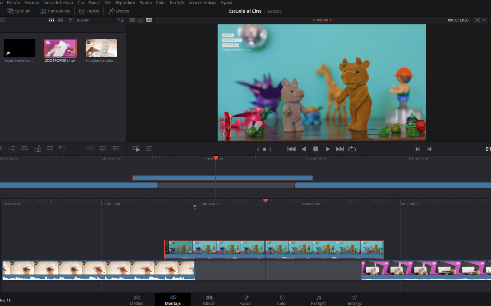Select the Place On Top edit icon
This screenshot has height=306, width=491.
(50, 148)
